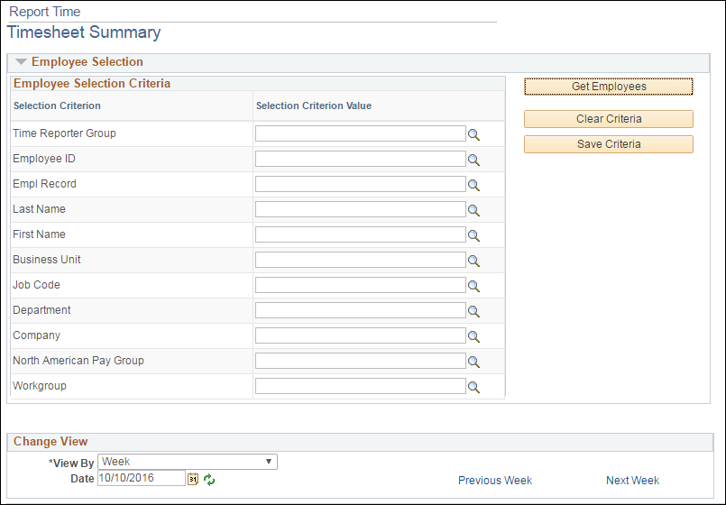Screen dimensions: 726x505
Task: Click the North American Pay Group input field
Action: [x=360, y=361]
